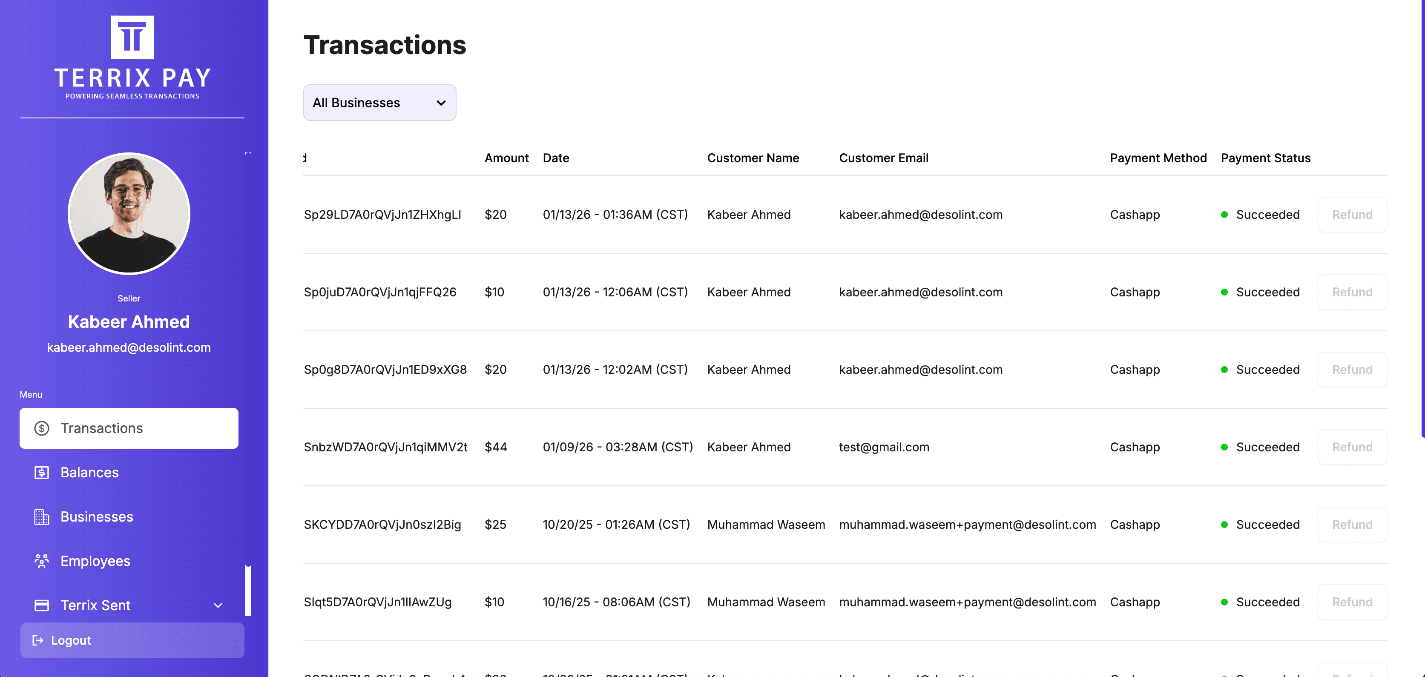Screen dimensions: 1425x677
Task: Select transaction ID SIqt5D7A0rQVjJn1lIAwZUg
Action: (x=378, y=602)
